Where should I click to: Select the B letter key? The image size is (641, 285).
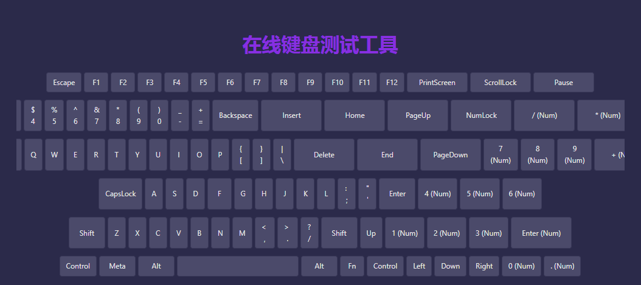click(199, 233)
